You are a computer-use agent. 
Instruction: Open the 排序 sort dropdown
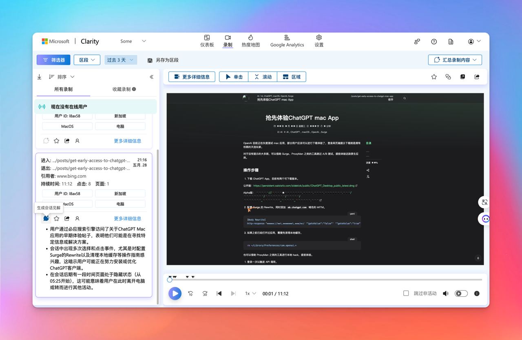[x=62, y=77]
